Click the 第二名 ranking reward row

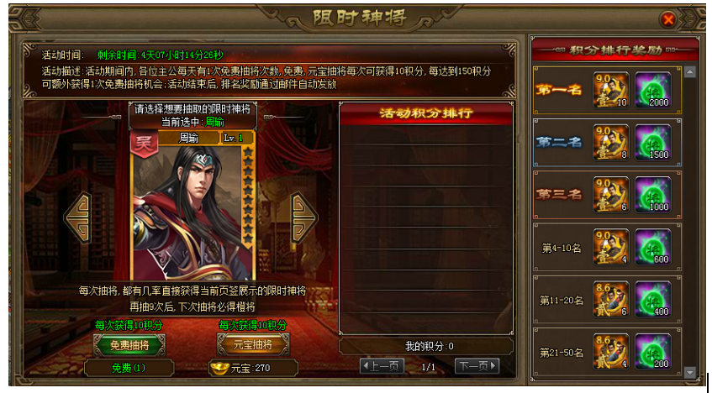click(x=608, y=143)
